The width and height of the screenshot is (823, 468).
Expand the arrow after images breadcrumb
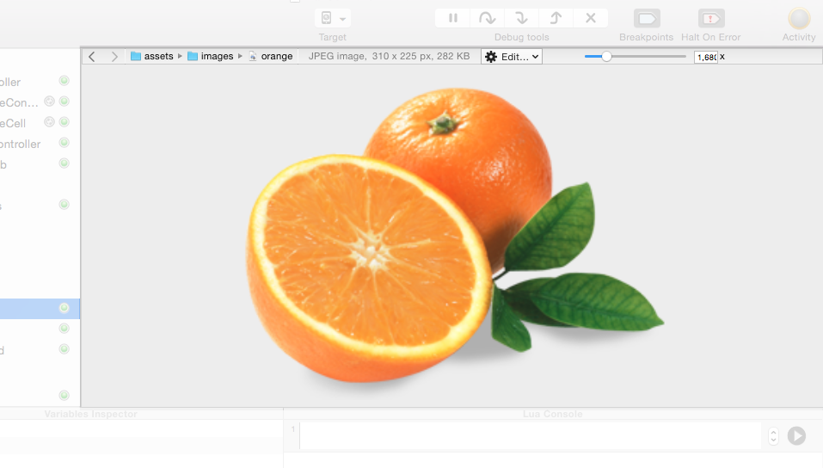point(240,56)
